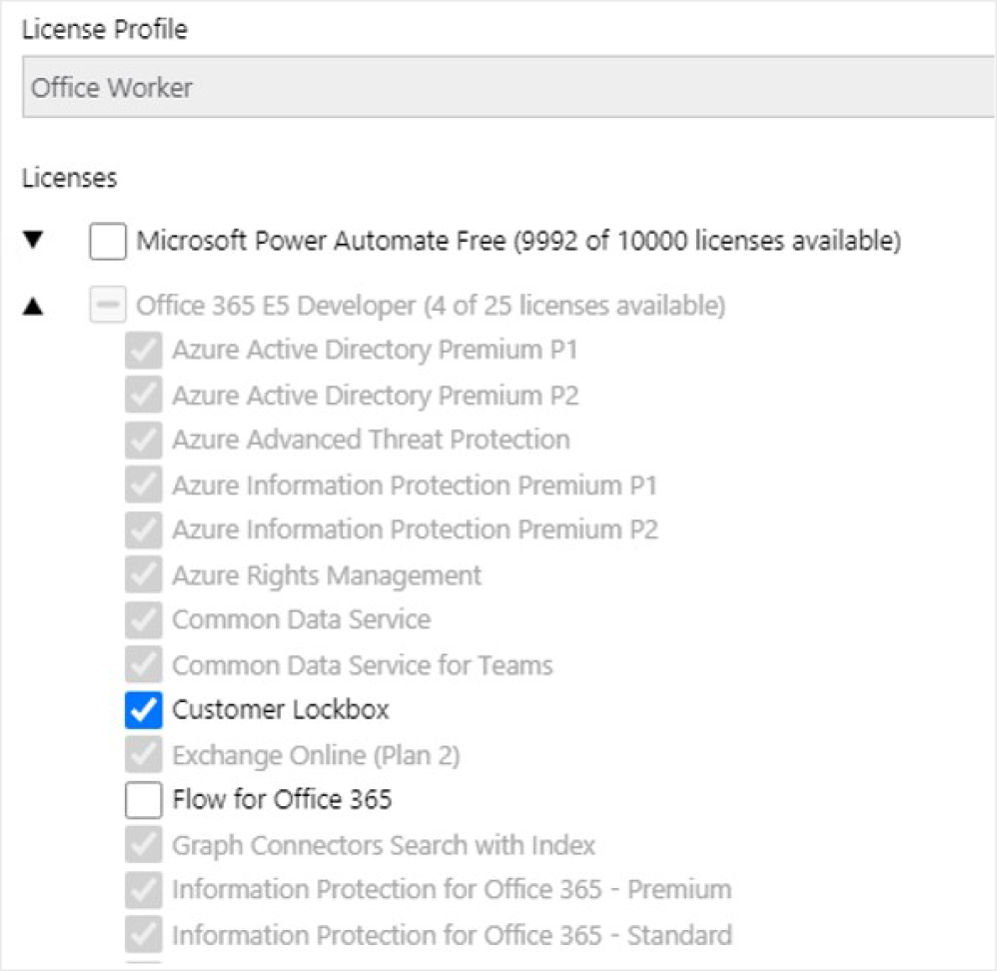Toggle the Office 365 E5 Developer checkbox

(x=108, y=306)
